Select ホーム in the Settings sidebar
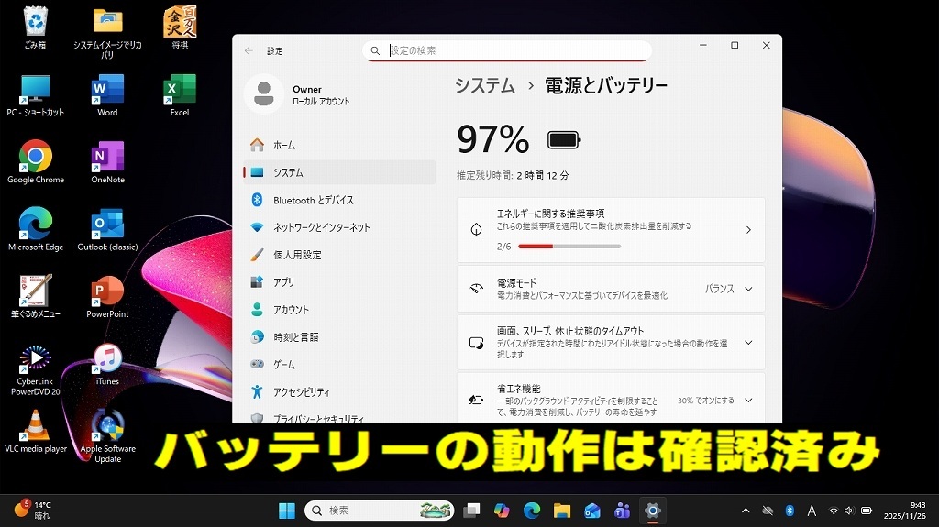The width and height of the screenshot is (939, 527). point(339,145)
